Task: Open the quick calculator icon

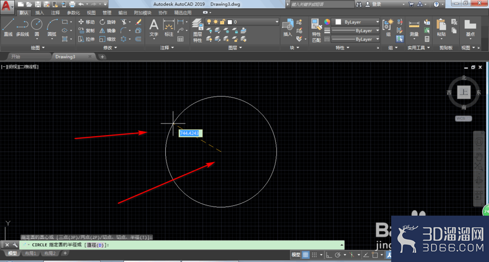Action: (x=427, y=39)
